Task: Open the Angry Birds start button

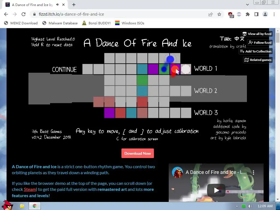Action: tap(7, 206)
